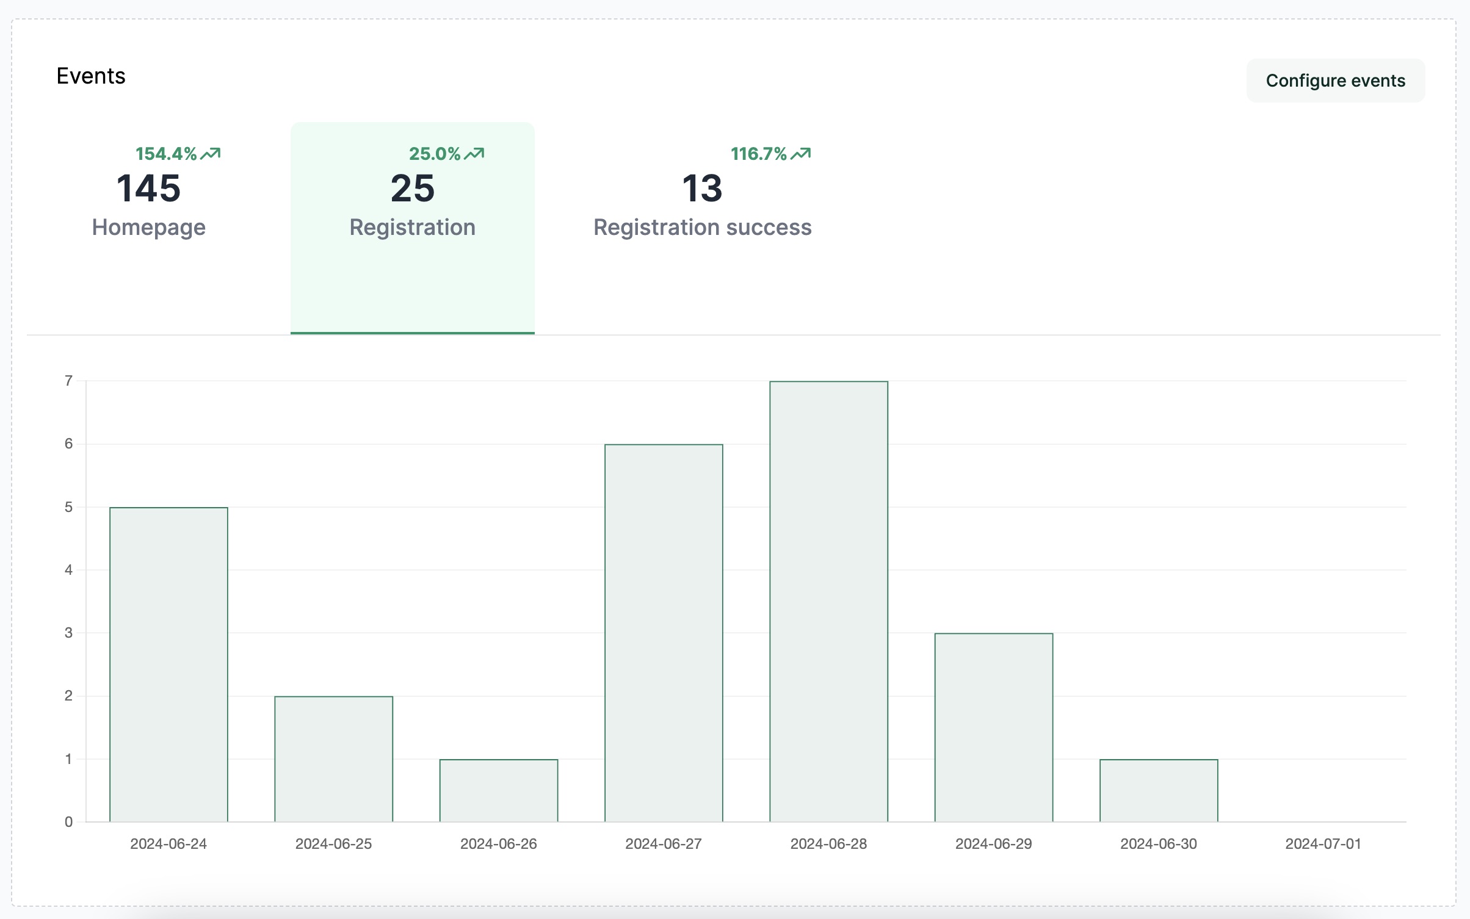Click the trend arrow next to 116.7%
The width and height of the screenshot is (1470, 919).
[x=801, y=154]
